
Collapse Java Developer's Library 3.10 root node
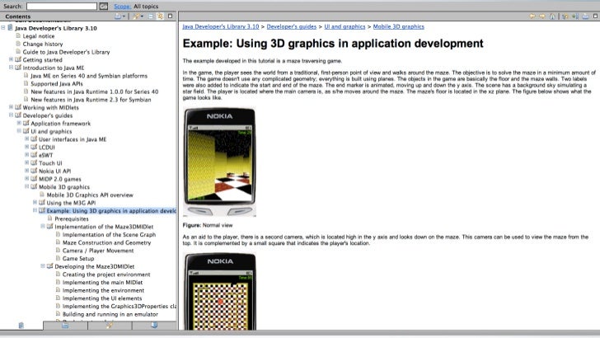coord(3,27)
